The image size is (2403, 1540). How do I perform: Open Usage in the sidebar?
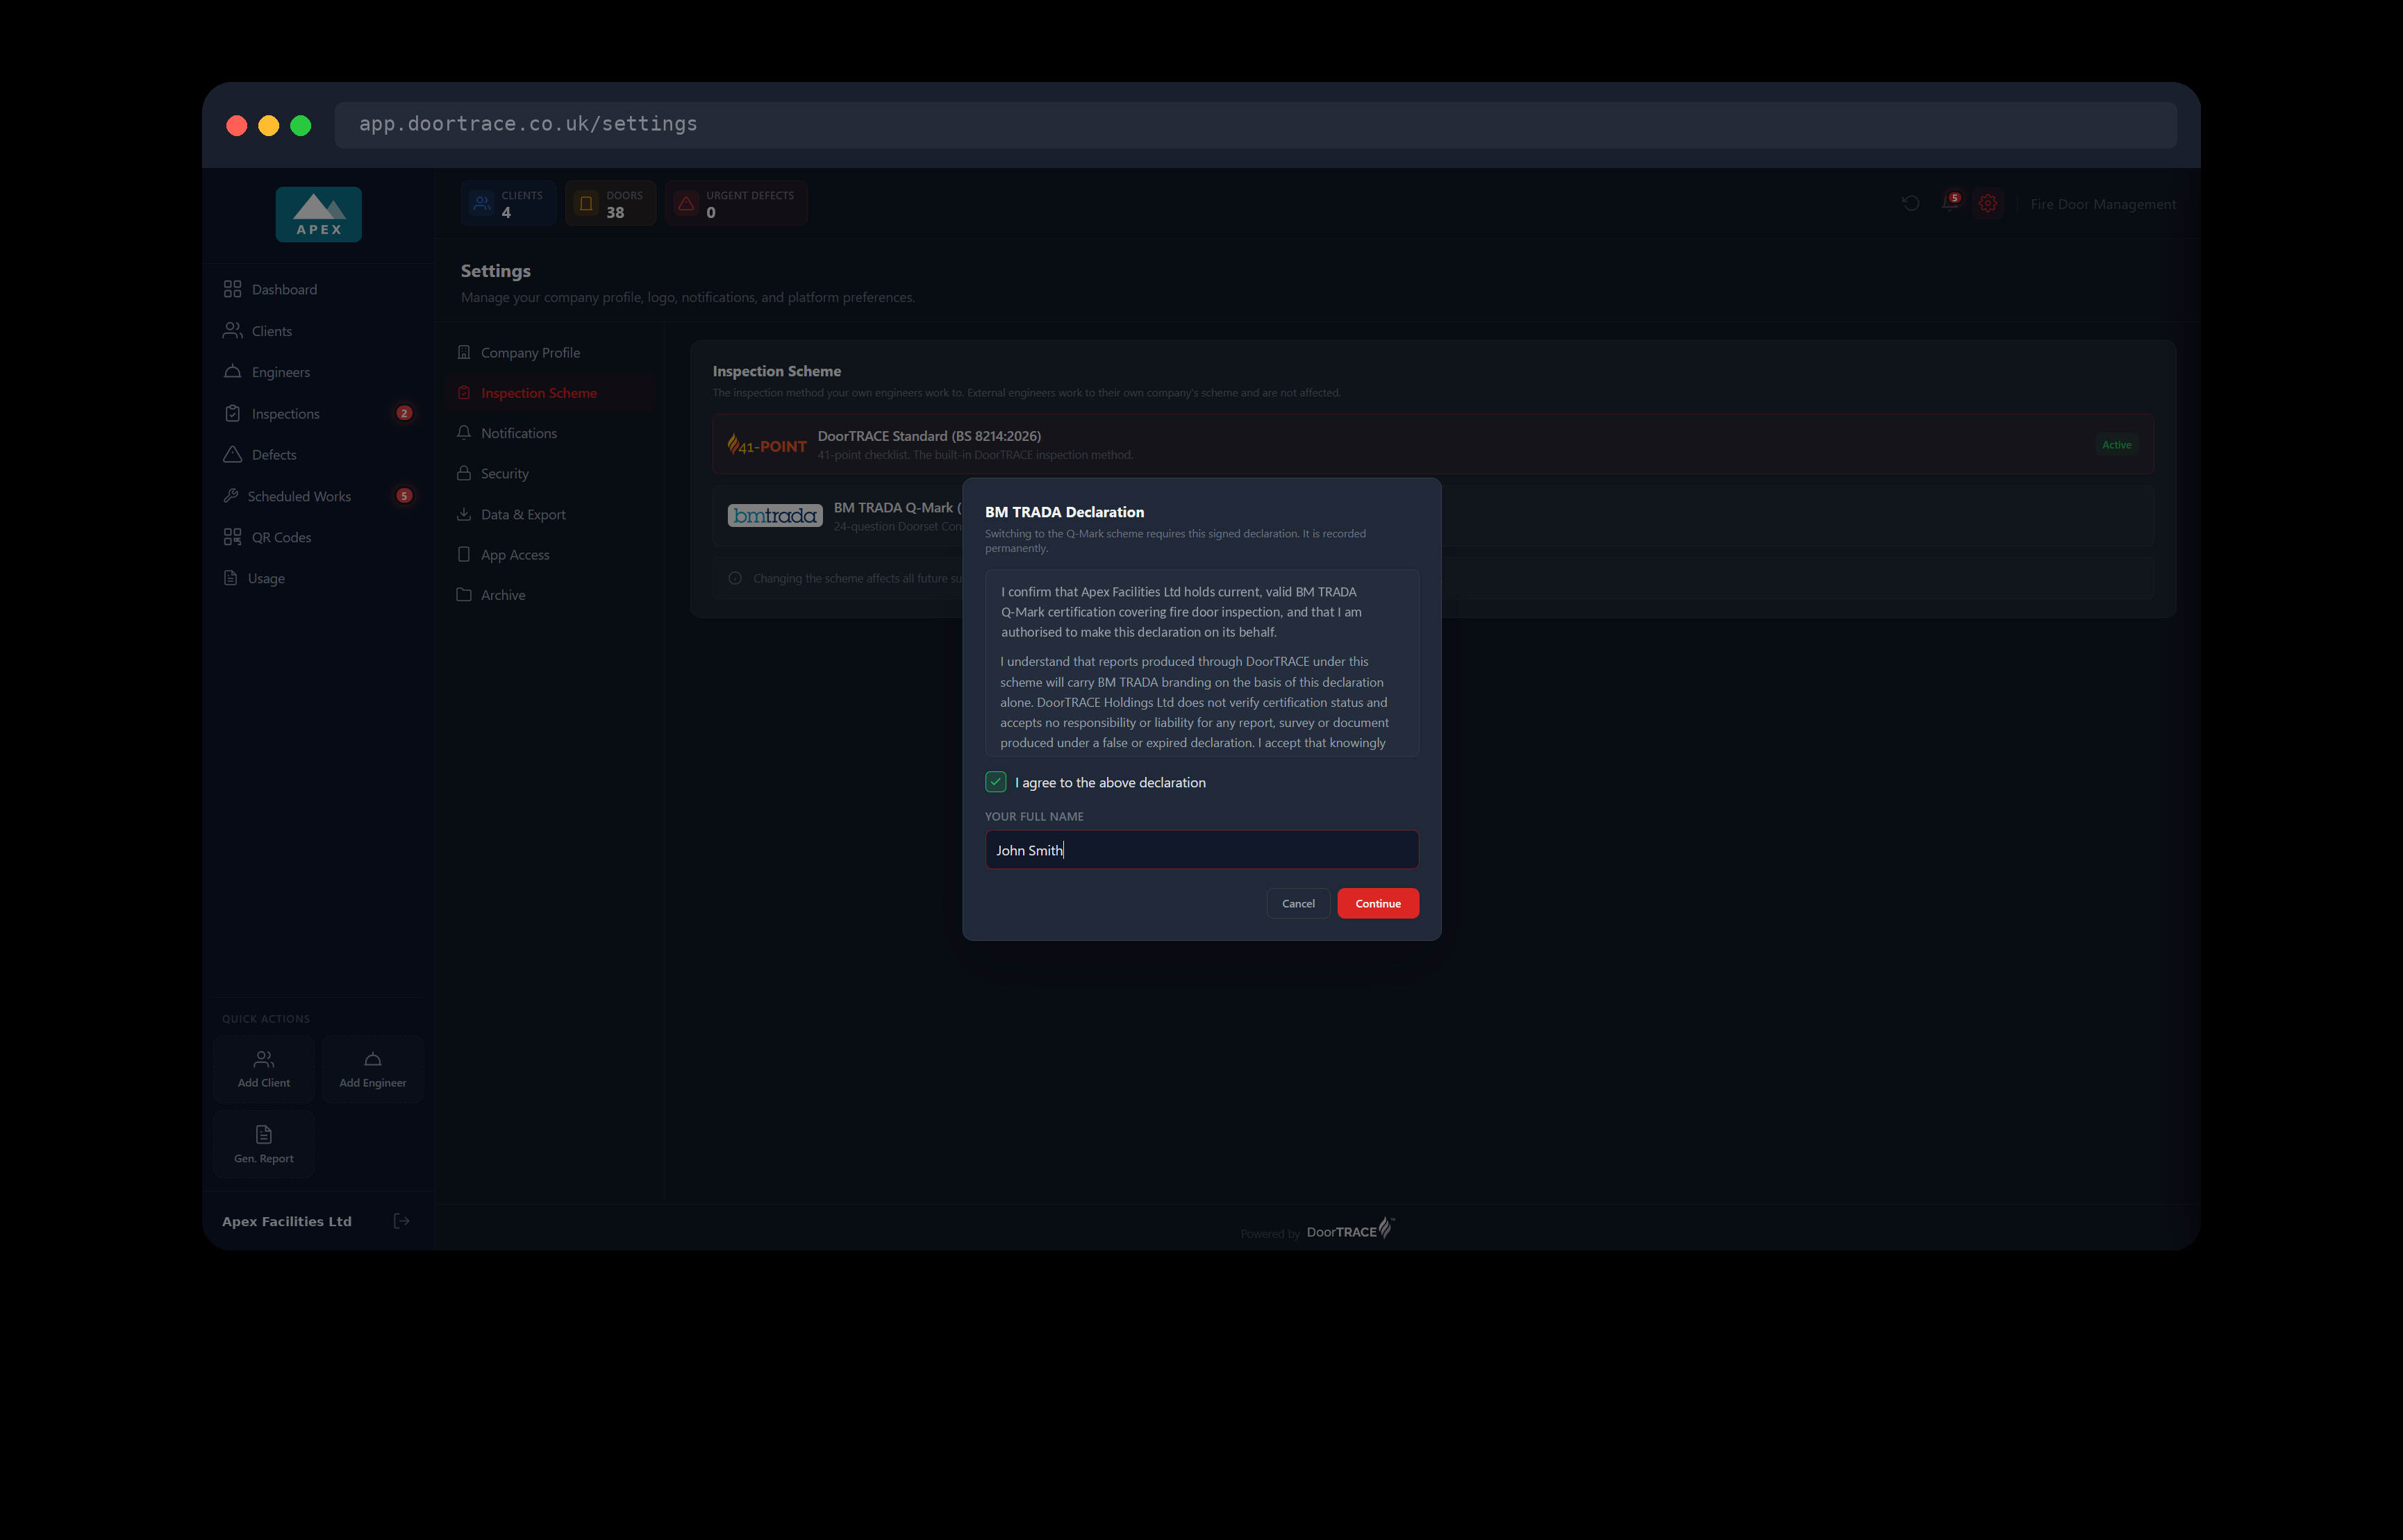point(318,578)
